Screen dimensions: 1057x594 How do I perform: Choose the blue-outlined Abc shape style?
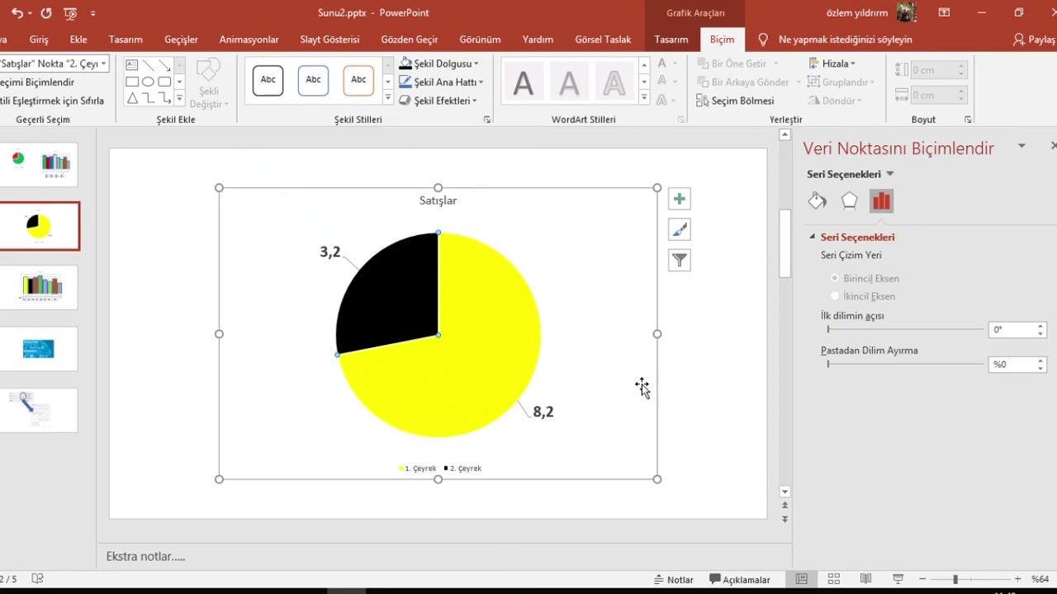313,80
